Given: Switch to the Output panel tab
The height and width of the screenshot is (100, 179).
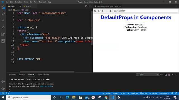Looking at the screenshot, I should pyautogui.click(x=22, y=75).
